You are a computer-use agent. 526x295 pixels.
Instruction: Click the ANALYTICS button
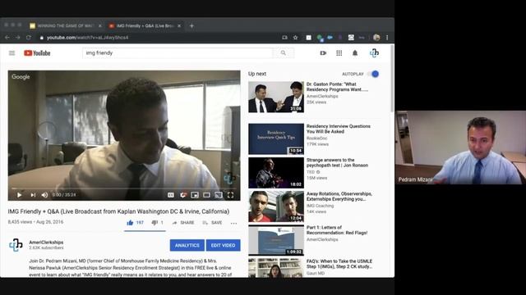click(187, 245)
